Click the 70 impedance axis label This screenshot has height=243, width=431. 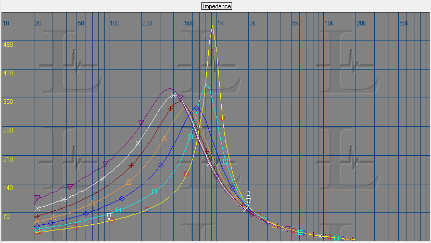(x=7, y=216)
